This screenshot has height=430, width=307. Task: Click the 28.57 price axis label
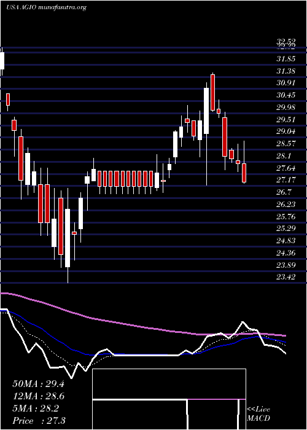point(287,143)
